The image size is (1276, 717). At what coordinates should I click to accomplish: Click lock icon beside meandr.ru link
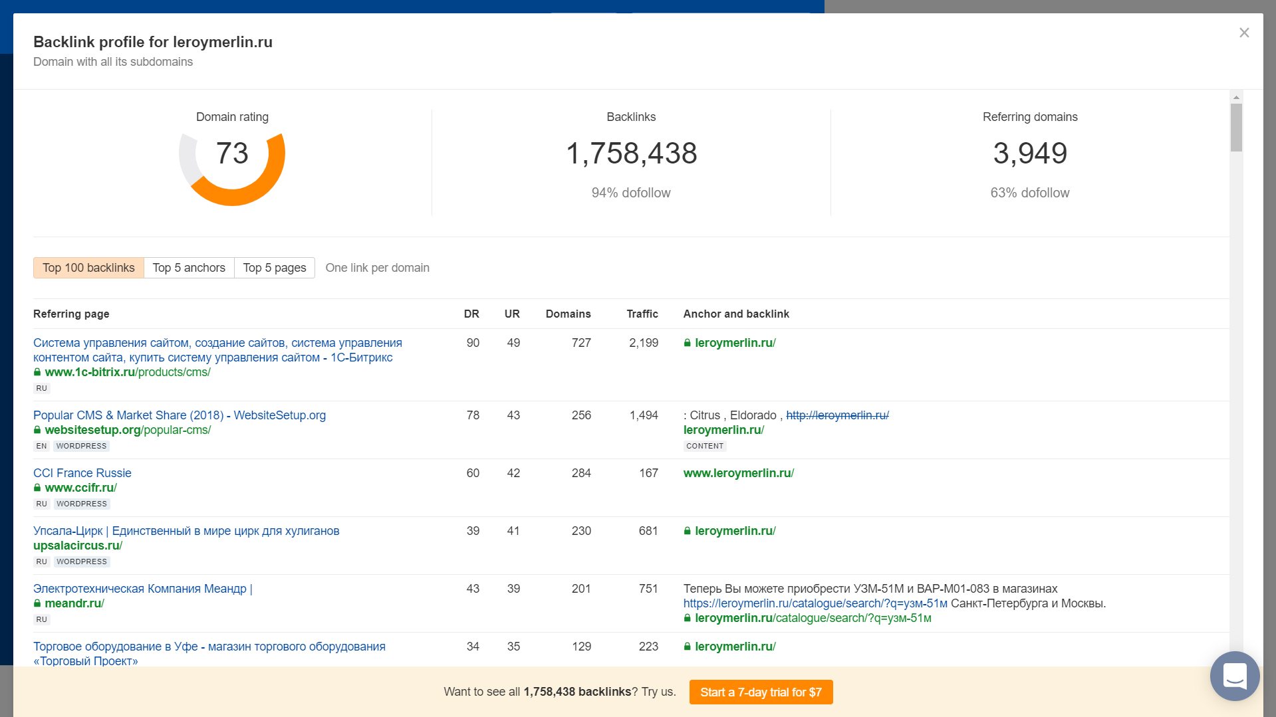[37, 603]
